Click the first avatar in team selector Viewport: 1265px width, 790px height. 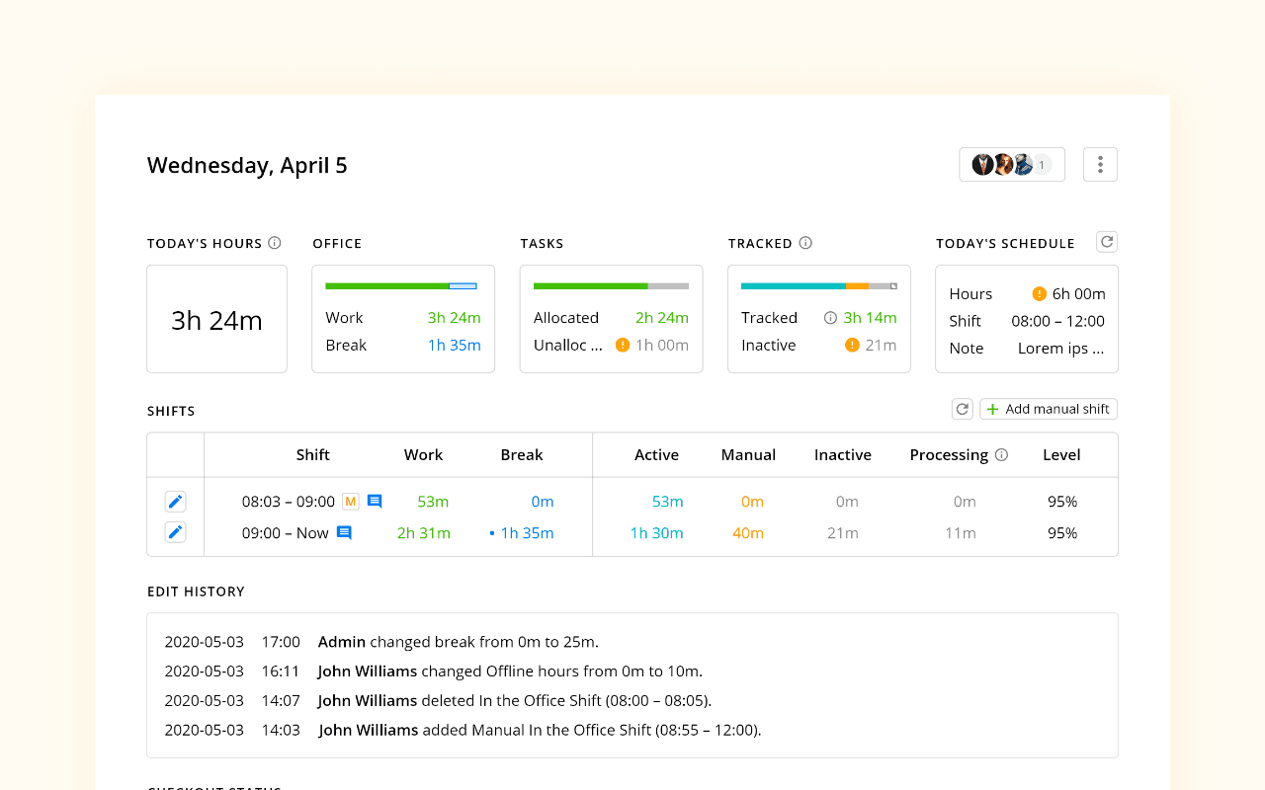[982, 165]
